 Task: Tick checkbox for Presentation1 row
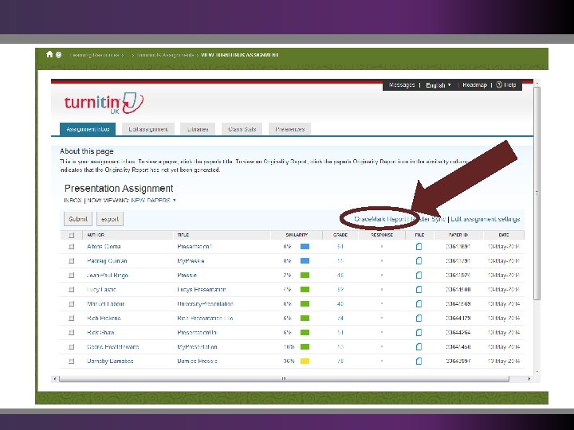tap(72, 246)
